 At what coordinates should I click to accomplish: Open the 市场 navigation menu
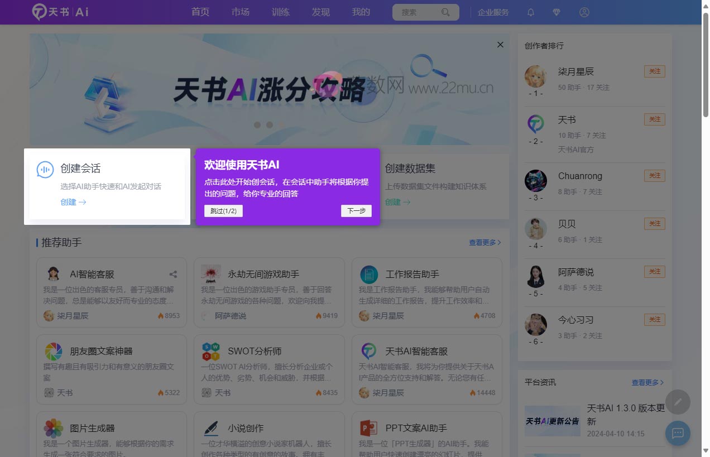pyautogui.click(x=240, y=12)
